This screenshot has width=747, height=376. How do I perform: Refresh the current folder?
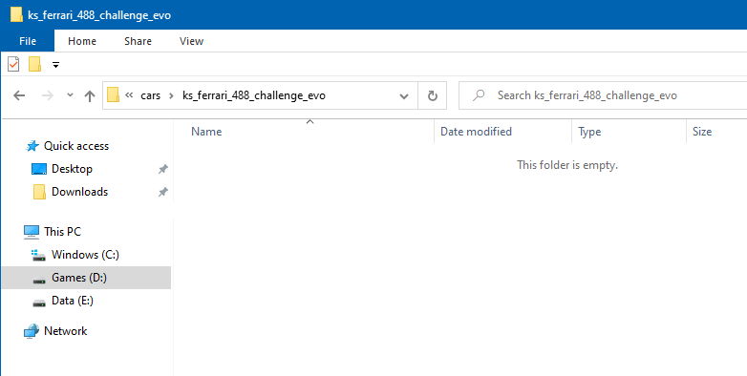click(432, 95)
